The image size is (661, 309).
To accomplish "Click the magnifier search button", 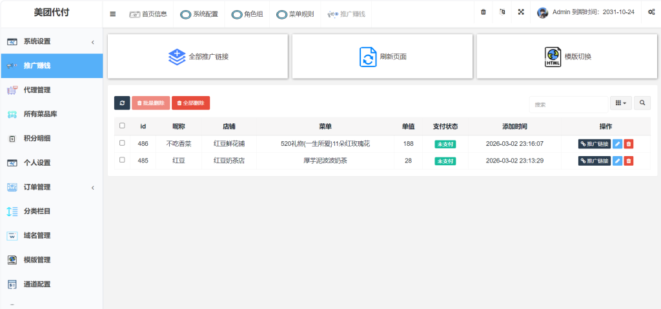I will point(642,103).
